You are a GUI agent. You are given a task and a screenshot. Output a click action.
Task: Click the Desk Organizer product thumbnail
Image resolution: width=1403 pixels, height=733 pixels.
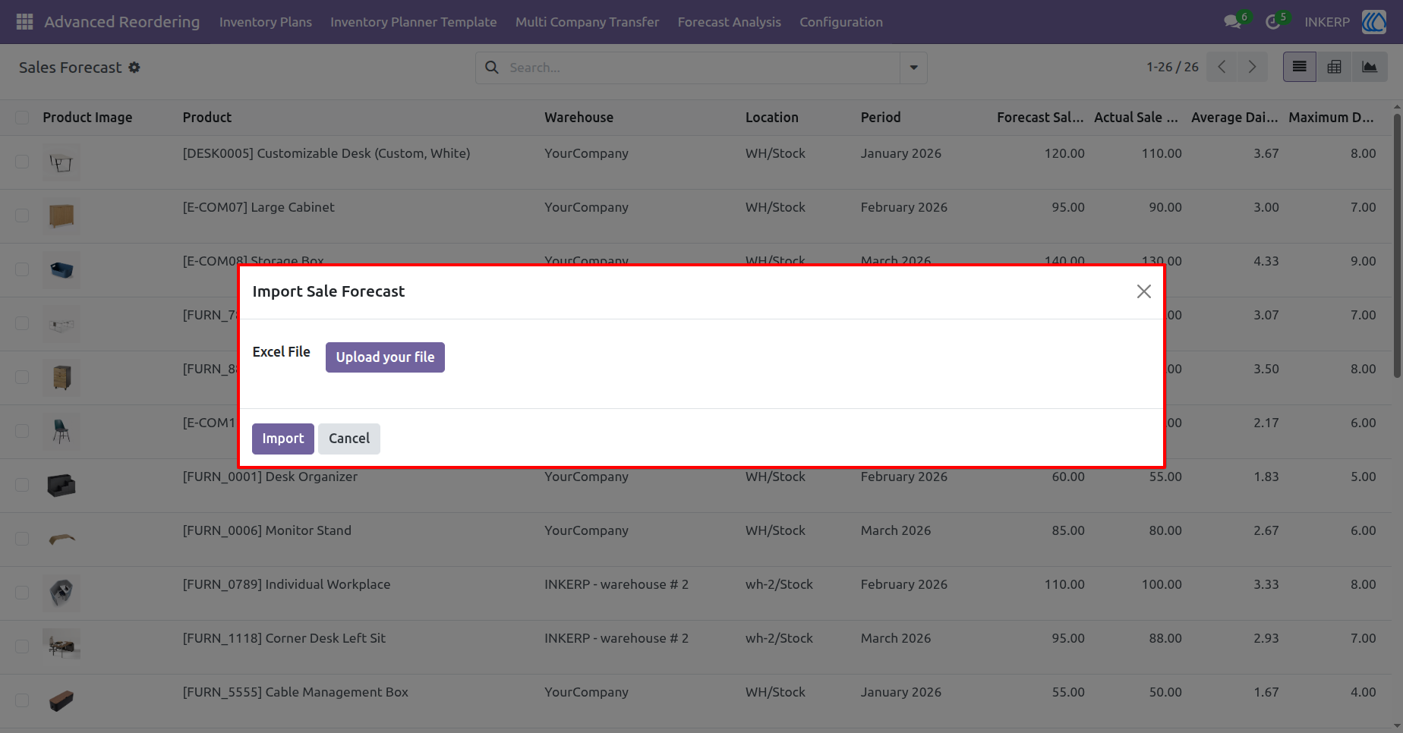point(61,486)
